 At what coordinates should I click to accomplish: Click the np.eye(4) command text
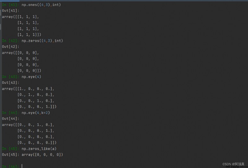click(31, 77)
